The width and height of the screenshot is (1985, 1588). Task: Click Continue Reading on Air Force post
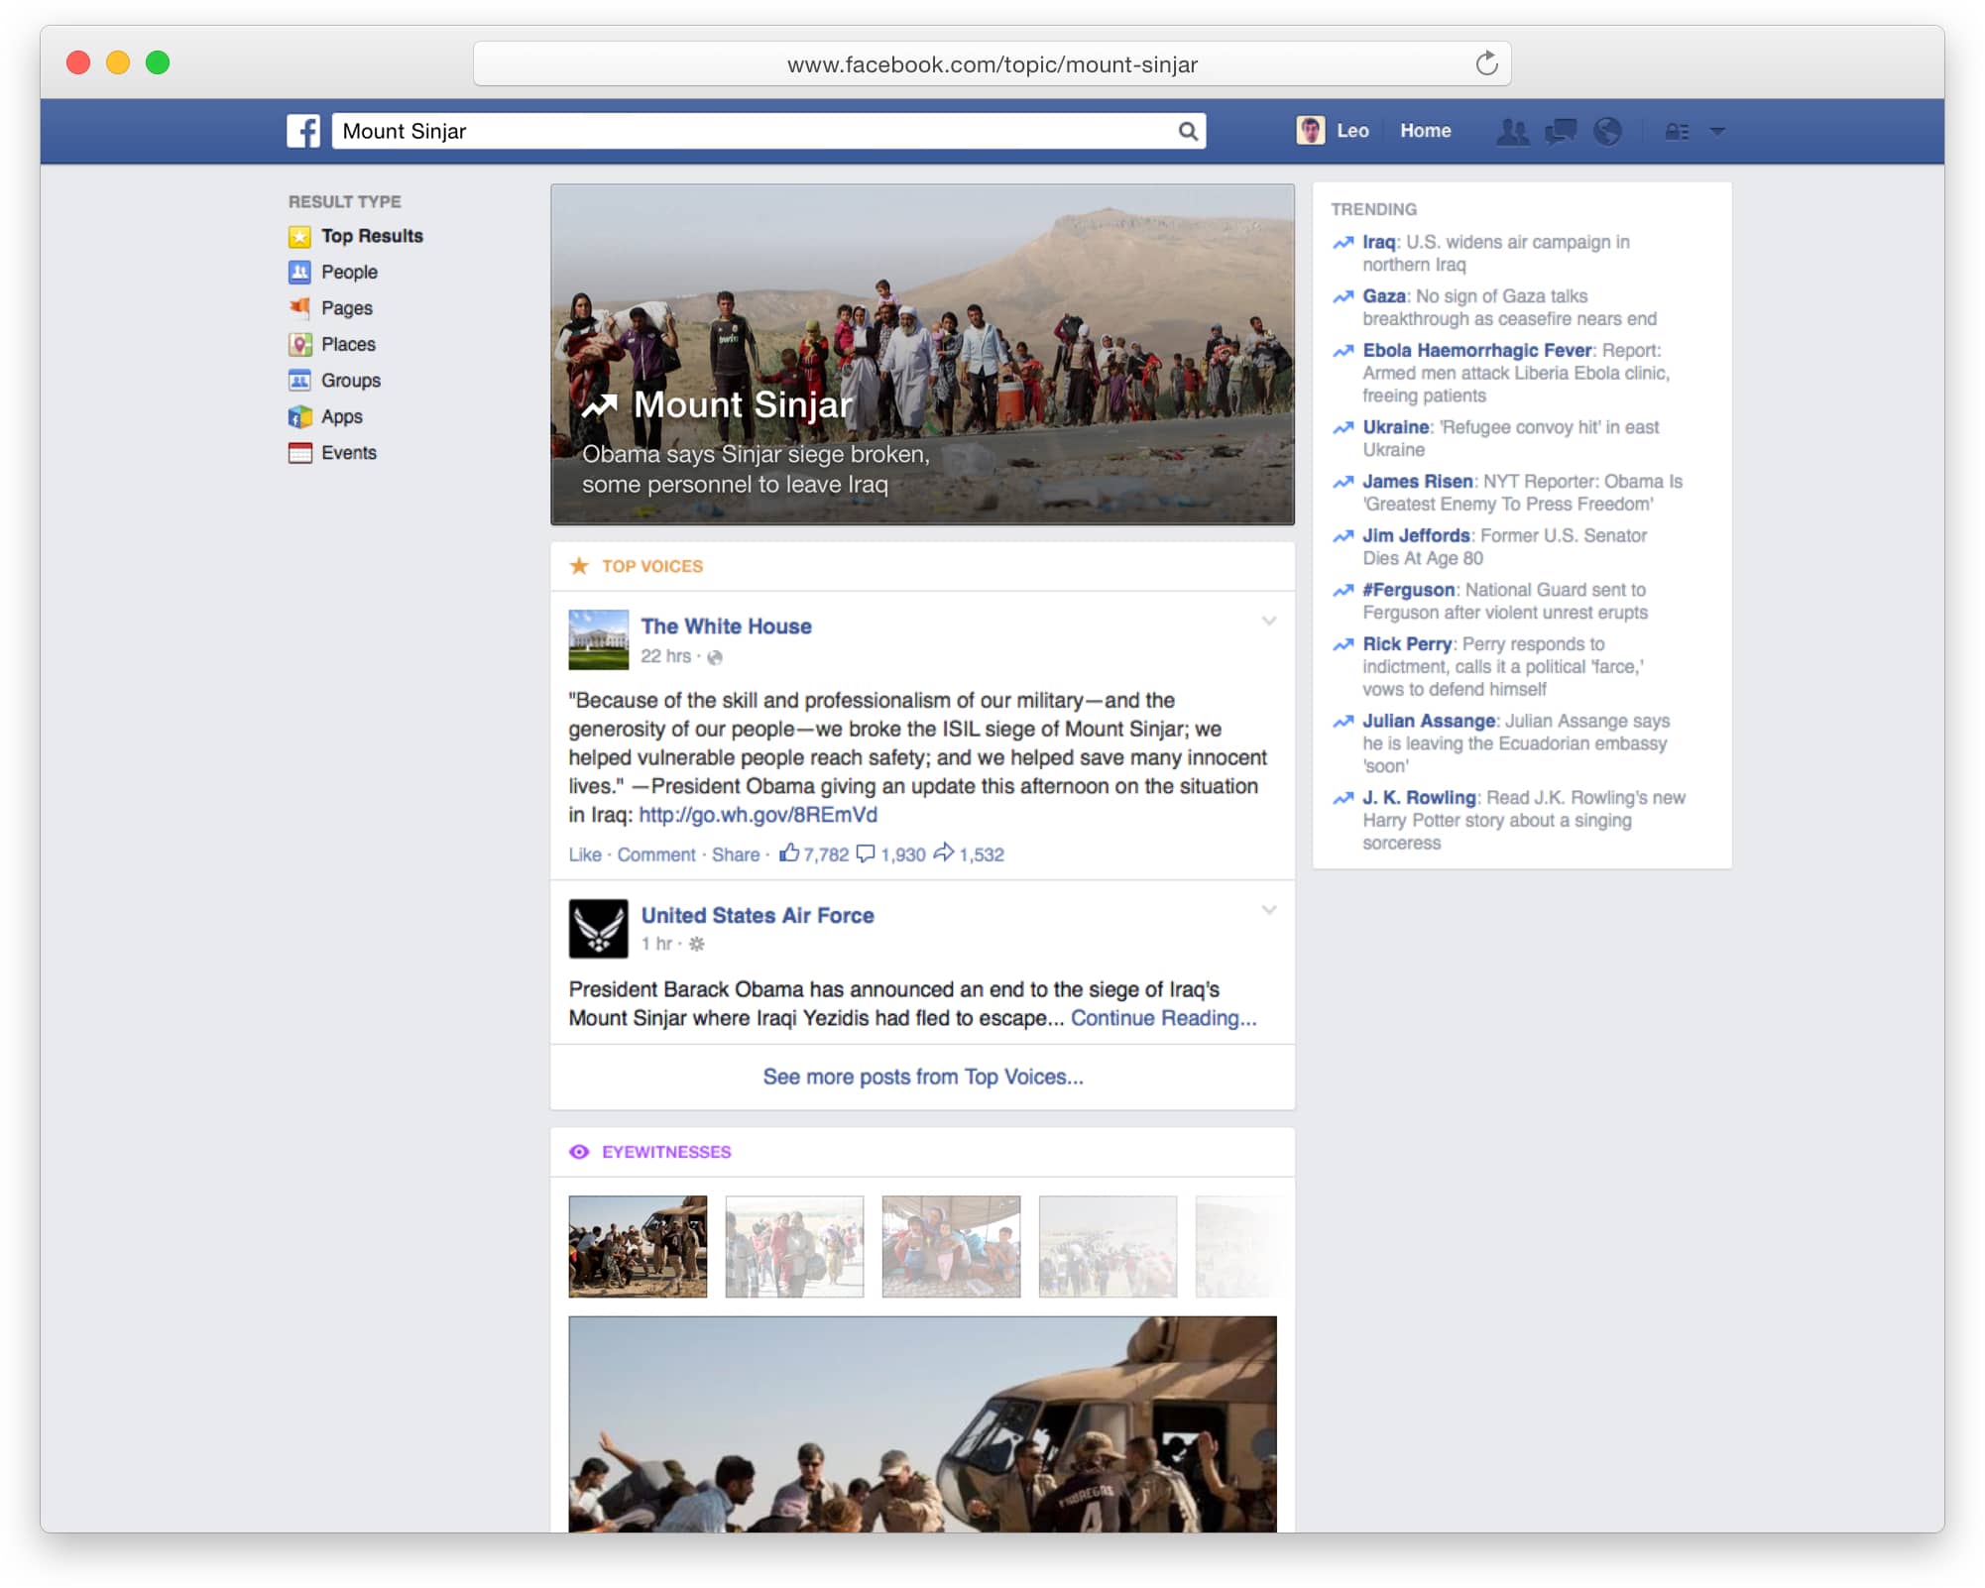tap(1163, 1018)
